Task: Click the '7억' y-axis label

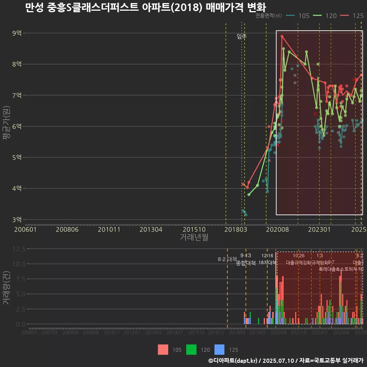Action: coord(17,95)
